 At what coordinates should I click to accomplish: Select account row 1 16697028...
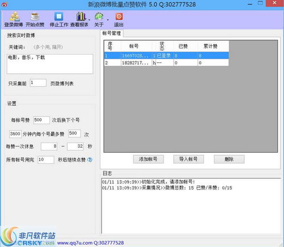pos(166,56)
